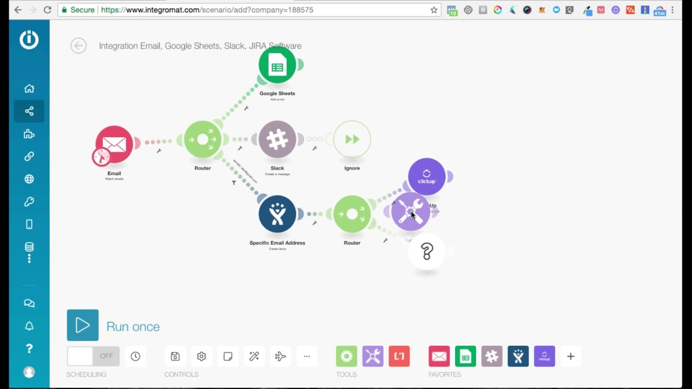Click the browser back arrow
Screen dimensions: 692x389
pyautogui.click(x=18, y=10)
